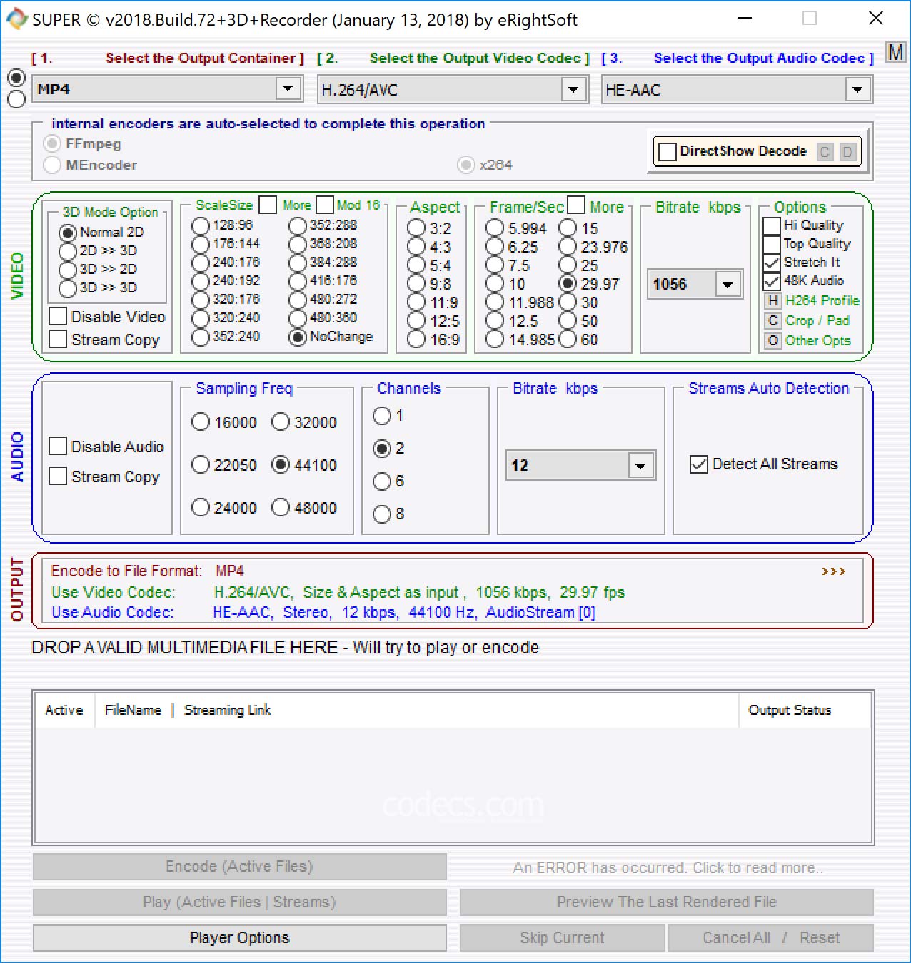Open the output container MP4 dropdown
Viewport: 911px width, 963px height.
pos(288,89)
